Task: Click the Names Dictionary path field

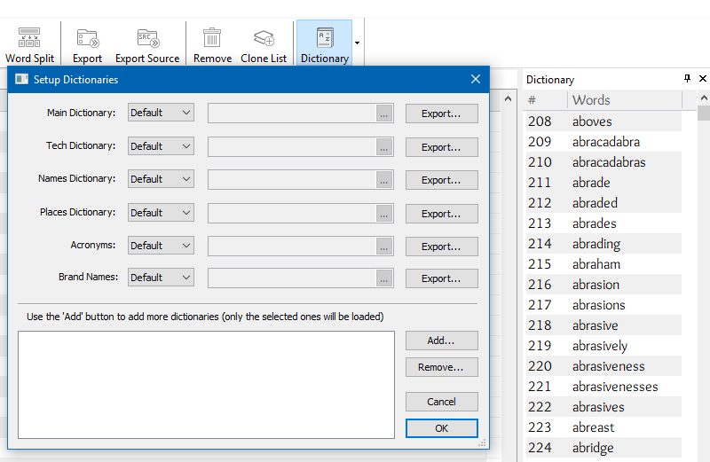Action: (292, 180)
